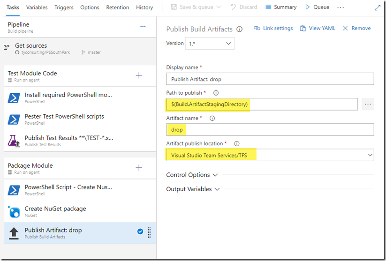
Task: Click the Publish Test Results flask icon
Action: (14, 141)
